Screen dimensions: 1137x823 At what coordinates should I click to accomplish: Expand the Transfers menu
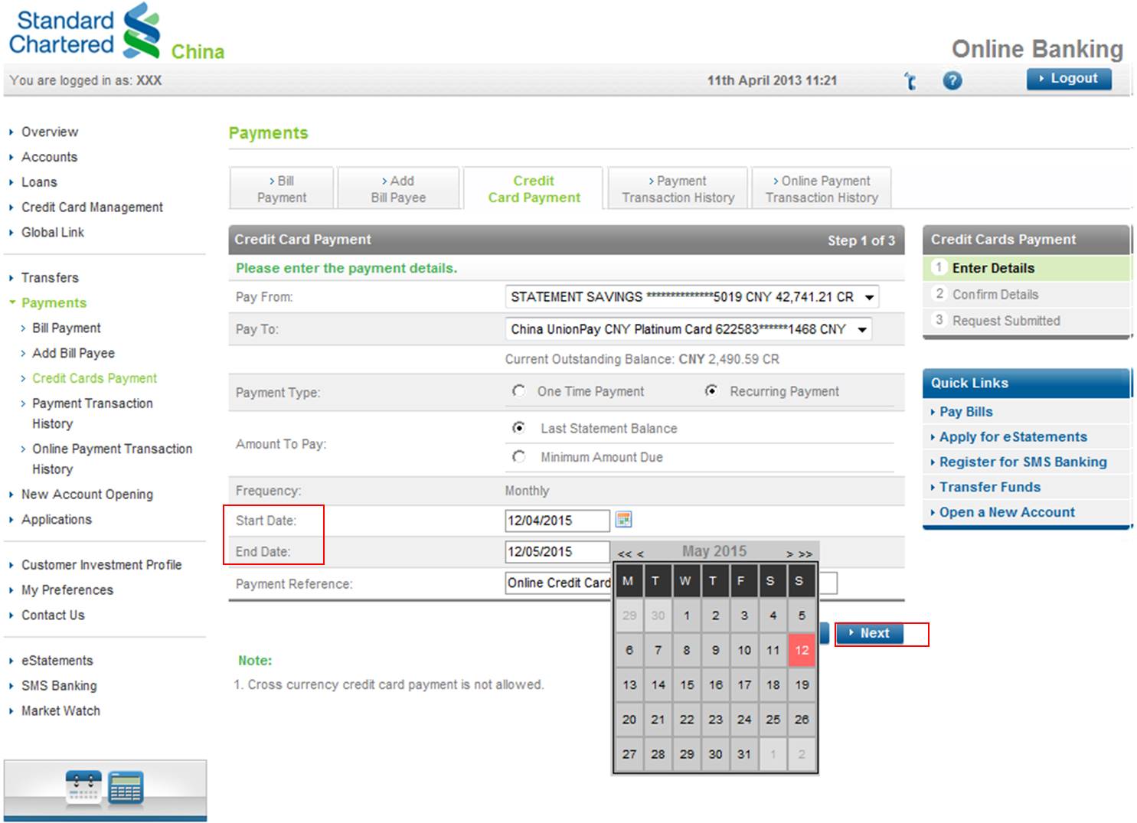pyautogui.click(x=50, y=277)
